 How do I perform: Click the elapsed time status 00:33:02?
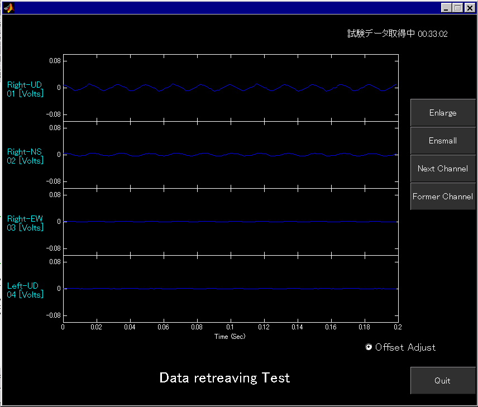433,34
